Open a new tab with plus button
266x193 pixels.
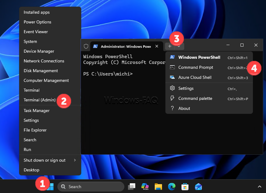pyautogui.click(x=170, y=46)
